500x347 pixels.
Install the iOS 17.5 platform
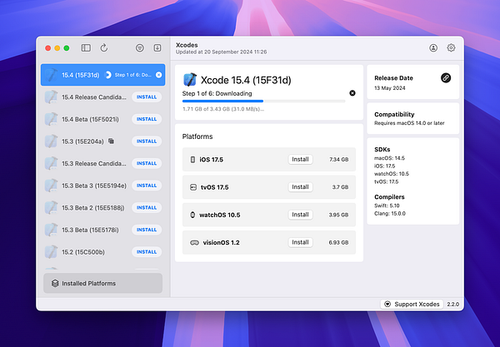pos(300,159)
